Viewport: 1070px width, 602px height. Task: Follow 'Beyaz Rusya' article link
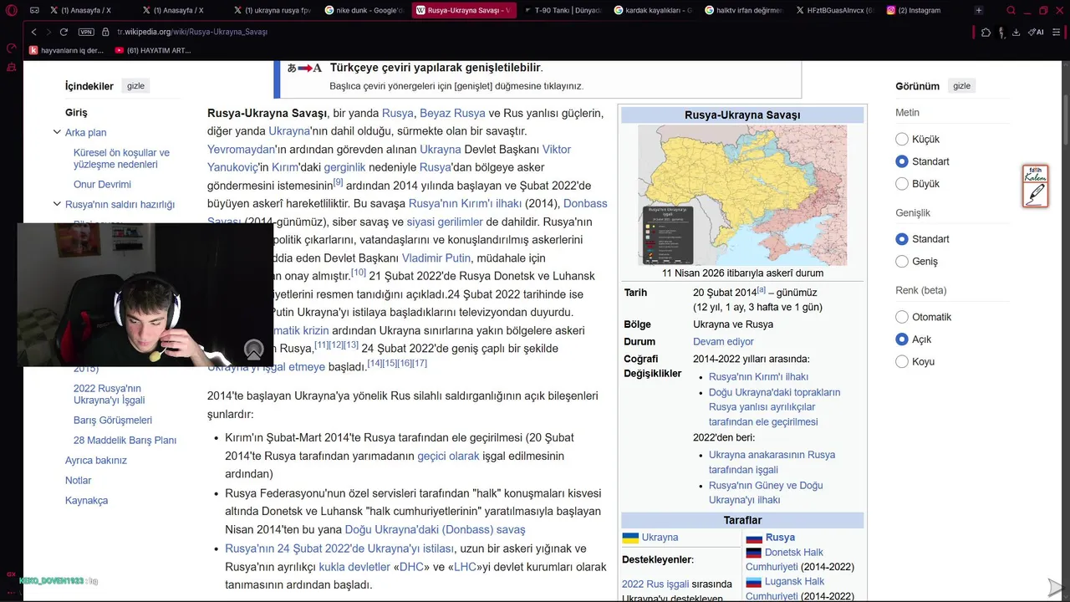pos(452,113)
